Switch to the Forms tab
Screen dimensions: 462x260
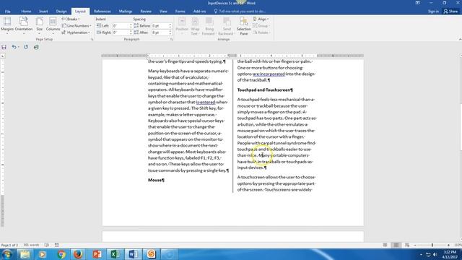(180, 12)
